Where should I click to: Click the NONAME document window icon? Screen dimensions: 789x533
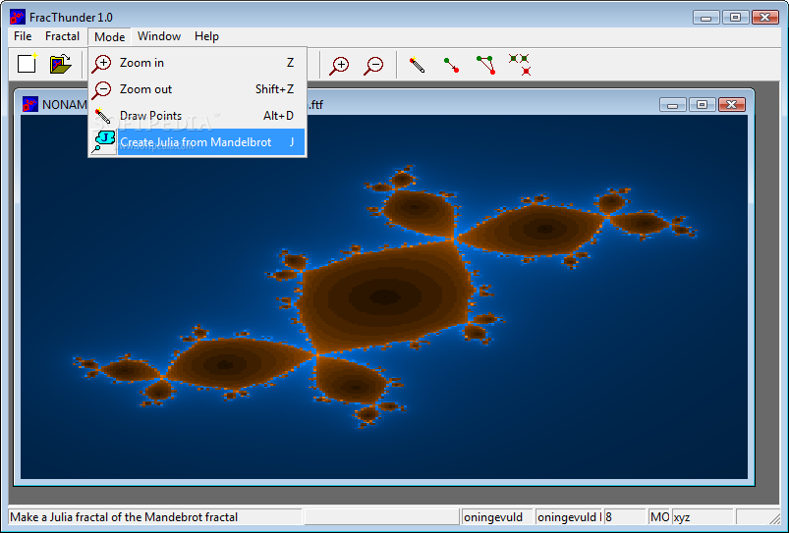coord(30,105)
